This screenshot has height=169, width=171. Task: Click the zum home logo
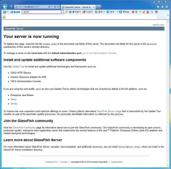(x=15, y=12)
